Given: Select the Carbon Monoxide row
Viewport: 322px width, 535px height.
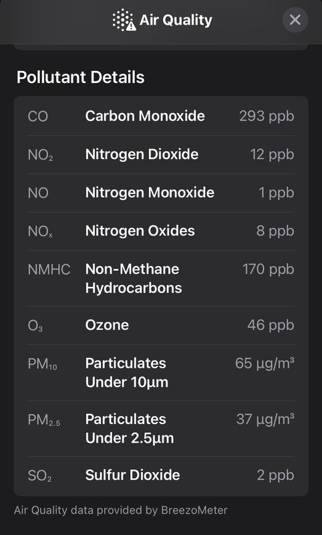Looking at the screenshot, I should [161, 116].
